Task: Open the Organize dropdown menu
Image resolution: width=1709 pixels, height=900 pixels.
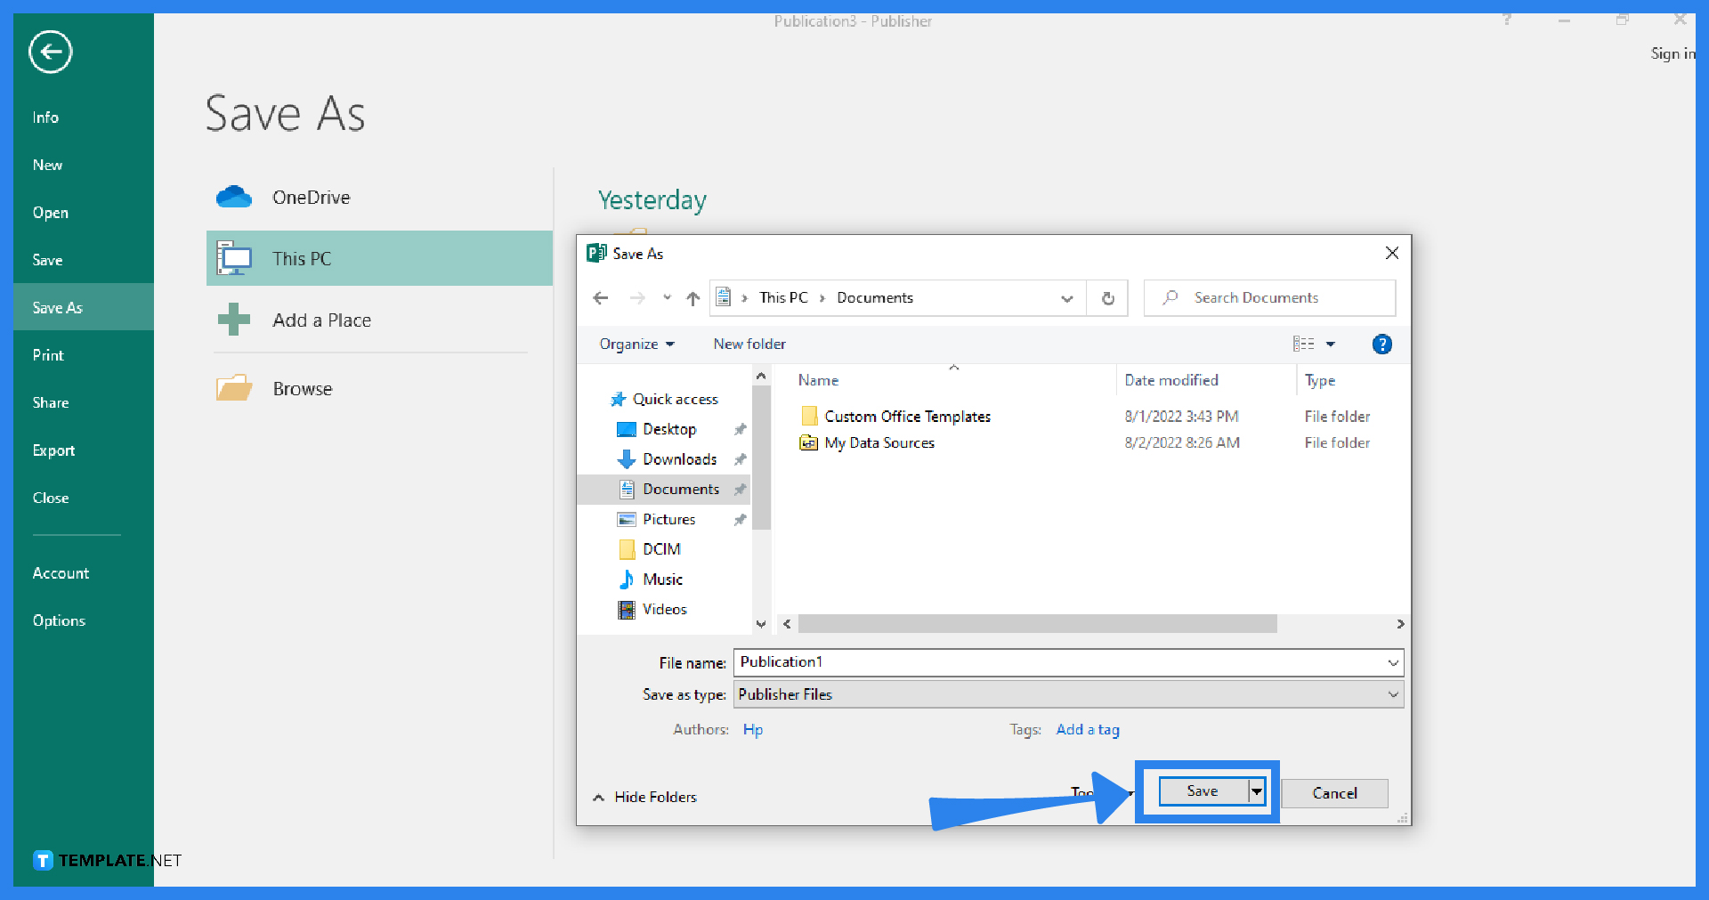Action: (x=636, y=345)
